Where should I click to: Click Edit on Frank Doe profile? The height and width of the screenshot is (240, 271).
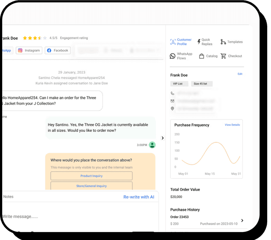point(240,74)
